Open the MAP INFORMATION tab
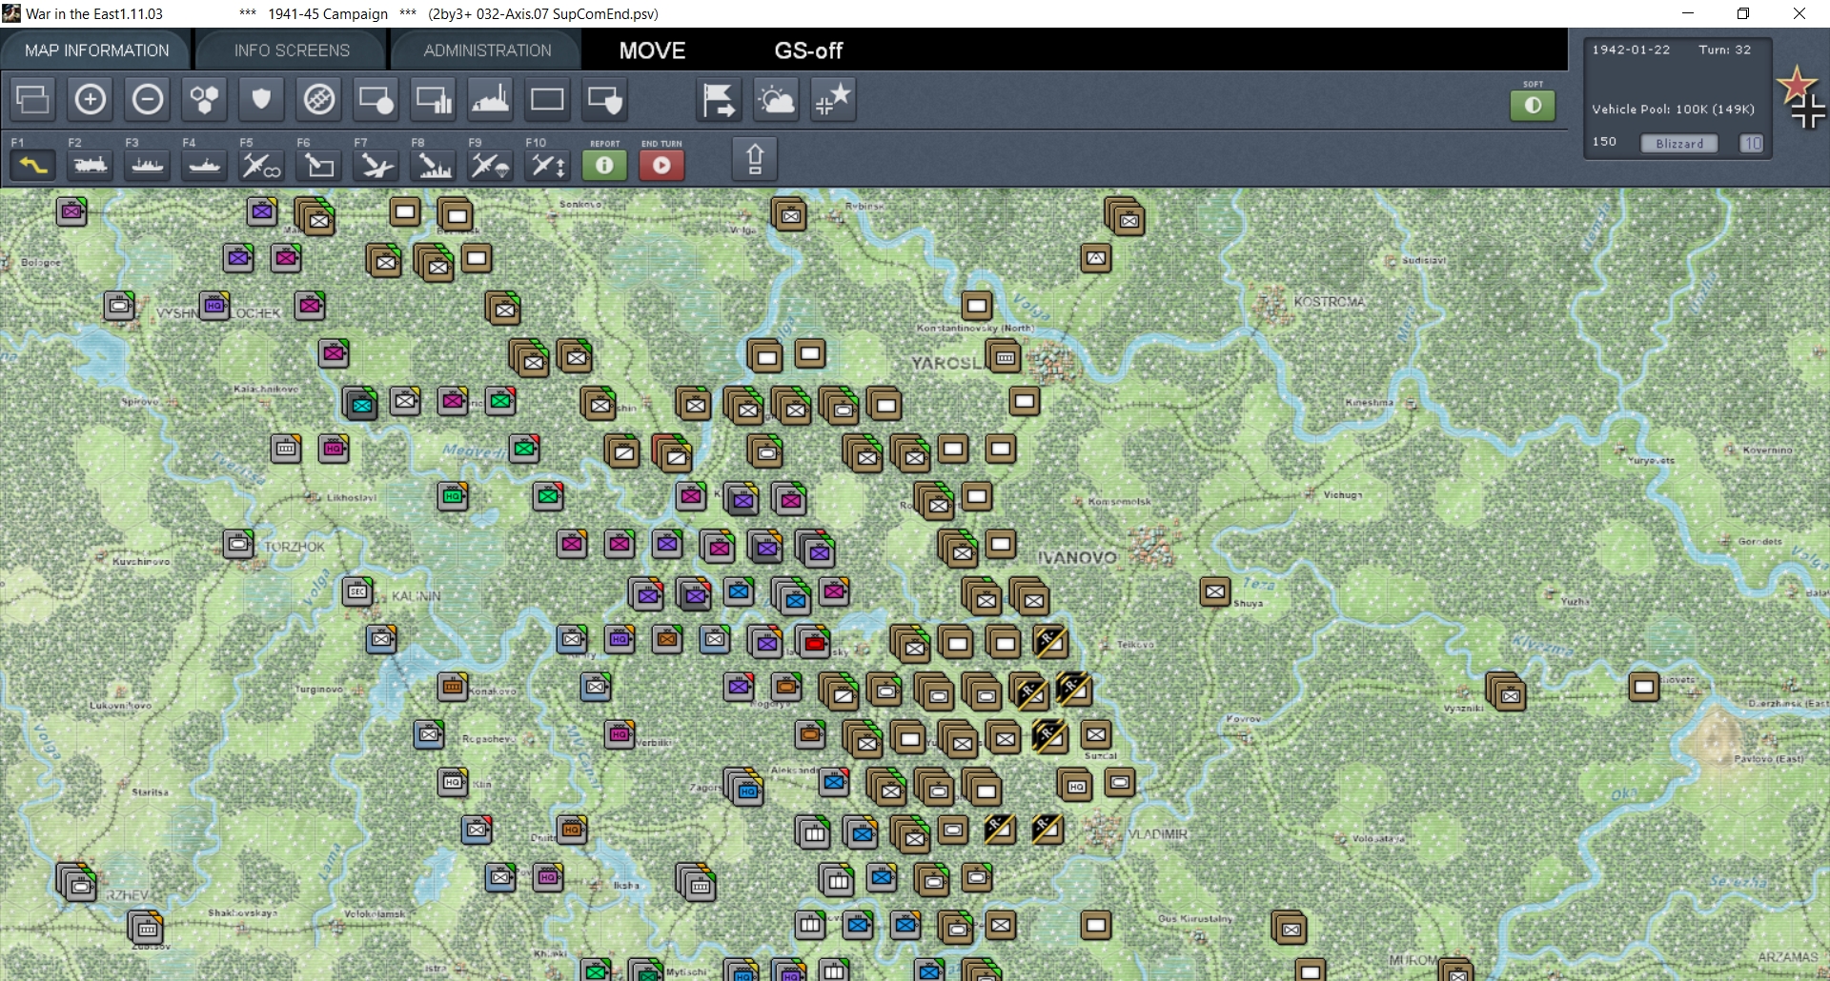This screenshot has height=981, width=1830. tap(97, 50)
